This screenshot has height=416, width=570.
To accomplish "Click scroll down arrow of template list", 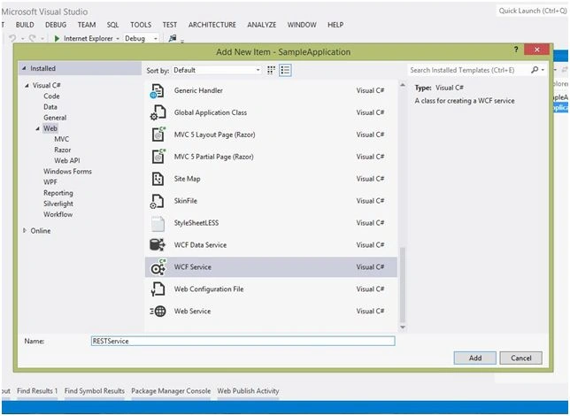I will (403, 327).
